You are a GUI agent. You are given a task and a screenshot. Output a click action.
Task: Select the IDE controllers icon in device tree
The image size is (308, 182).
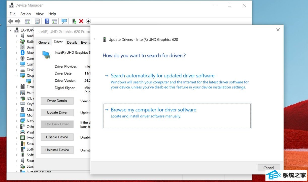tap(23, 98)
